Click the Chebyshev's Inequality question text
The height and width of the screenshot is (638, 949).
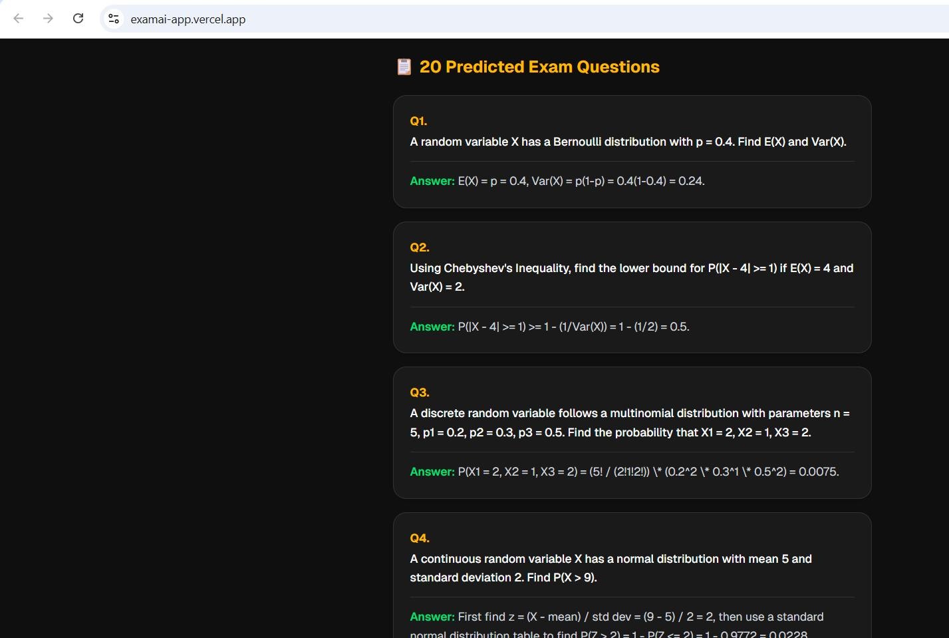[632, 277]
